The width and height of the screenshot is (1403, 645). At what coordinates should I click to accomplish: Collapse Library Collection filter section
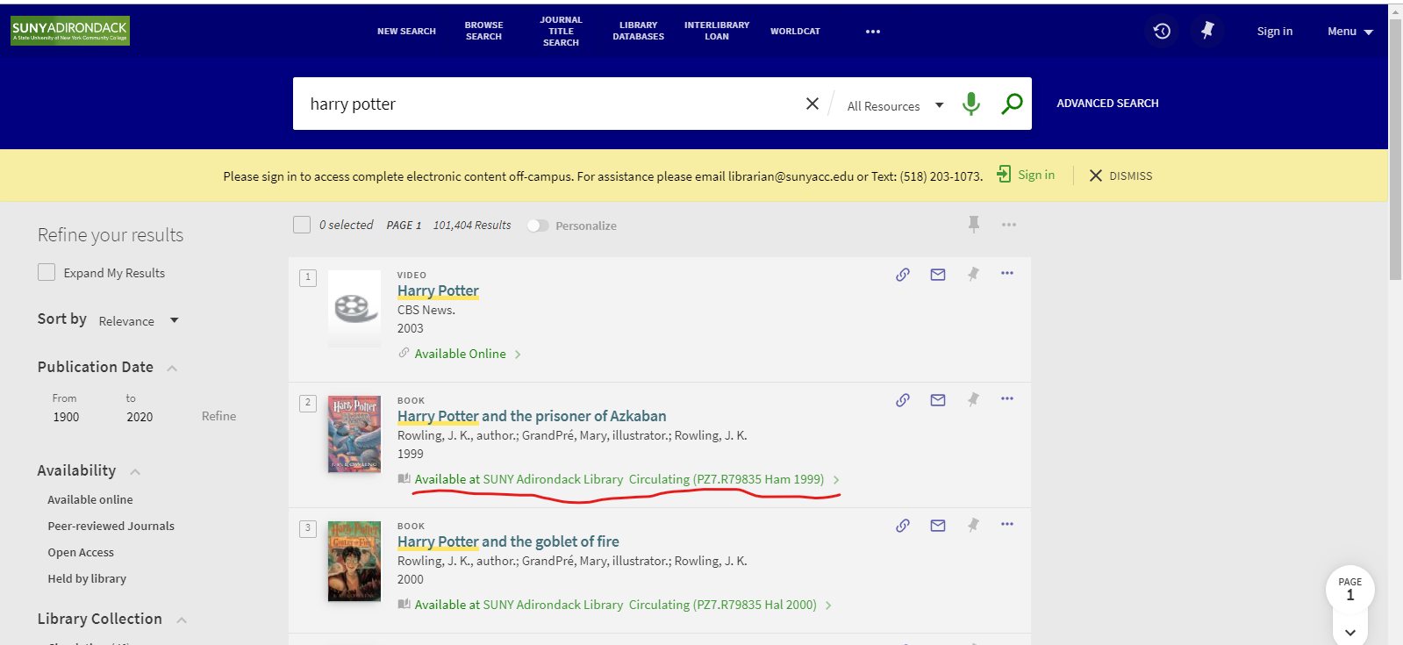[182, 620]
